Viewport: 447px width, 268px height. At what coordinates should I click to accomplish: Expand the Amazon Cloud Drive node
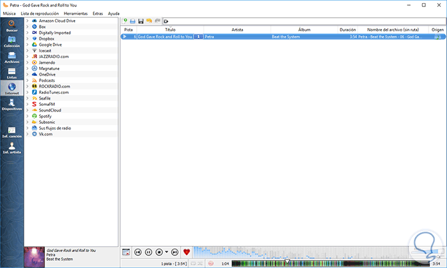coord(27,21)
